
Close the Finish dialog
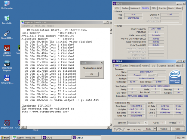click(x=102, y=63)
